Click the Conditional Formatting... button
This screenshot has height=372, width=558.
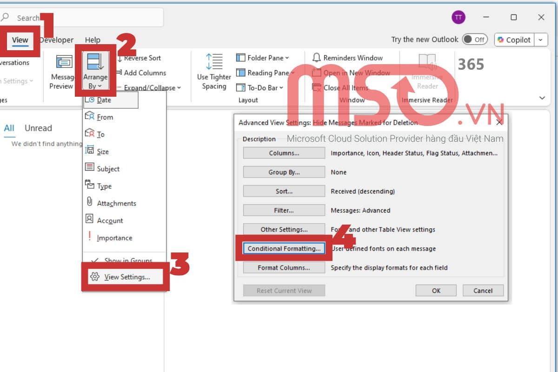[284, 248]
